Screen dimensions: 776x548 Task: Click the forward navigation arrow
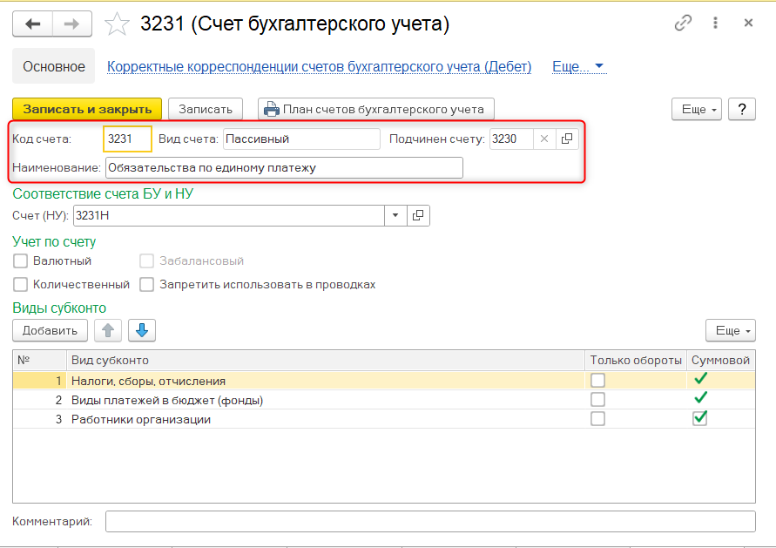click(x=72, y=24)
